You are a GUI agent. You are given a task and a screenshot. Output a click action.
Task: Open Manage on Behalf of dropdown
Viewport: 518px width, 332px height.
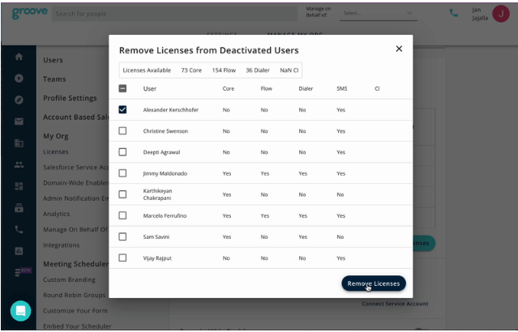tap(377, 13)
